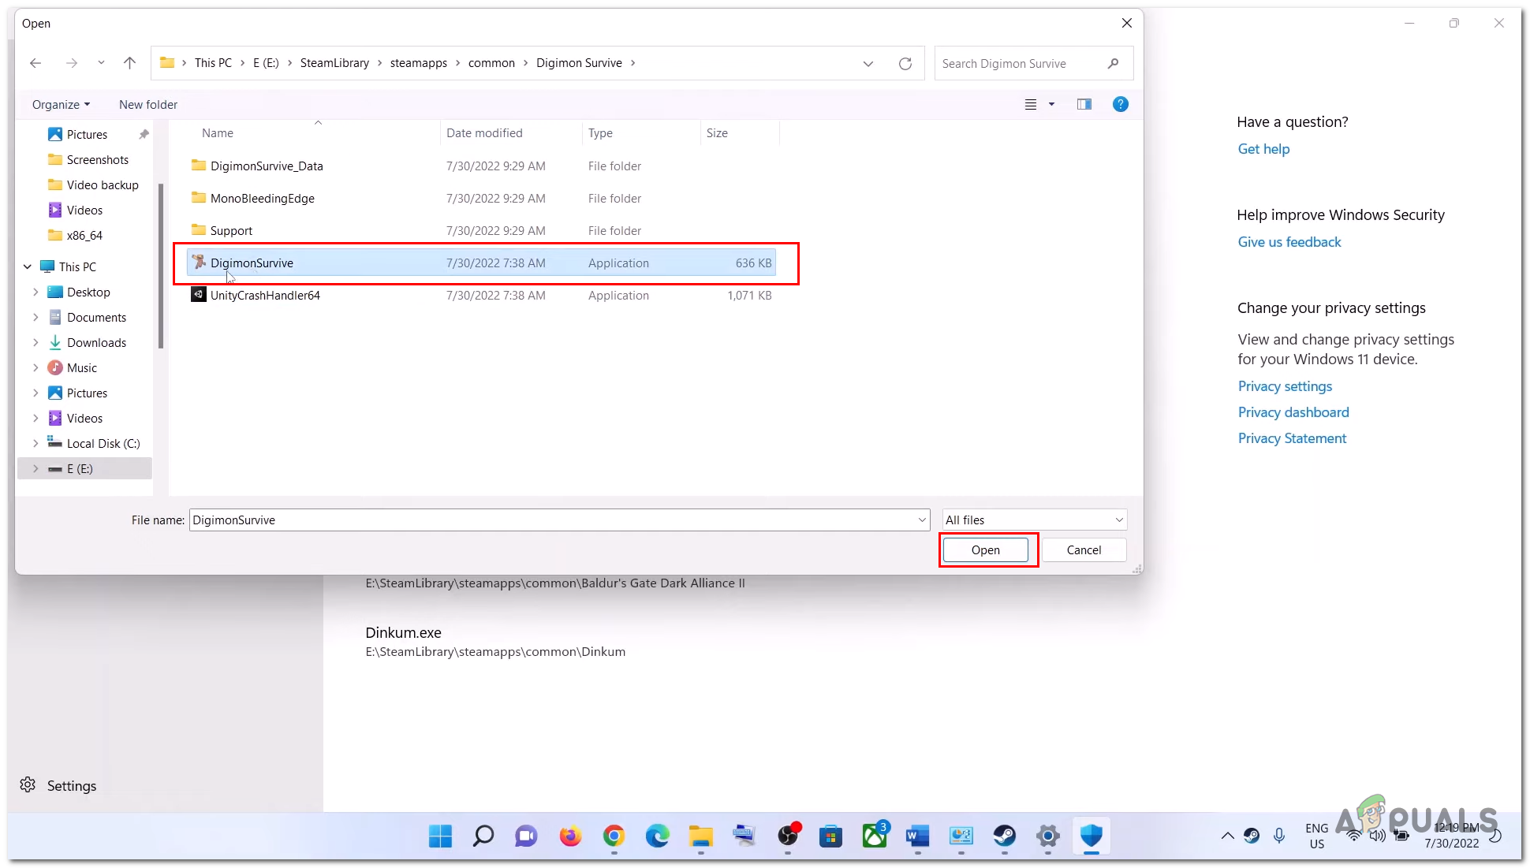Click the blue Help question mark icon
Image resolution: width=1530 pixels, height=868 pixels.
1120,104
